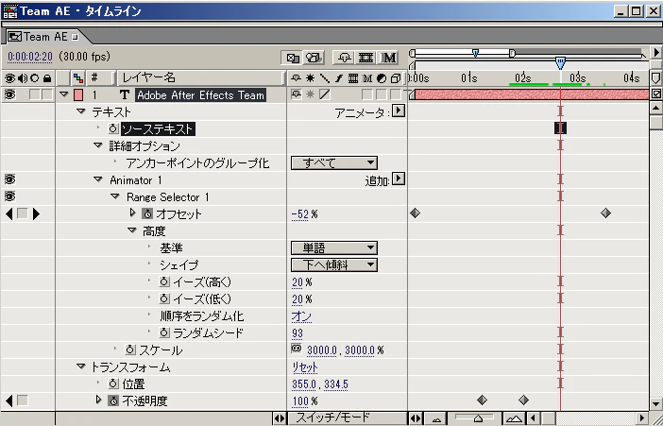Toggle the eye for Animator 1
This screenshot has width=663, height=426.
tap(9, 179)
